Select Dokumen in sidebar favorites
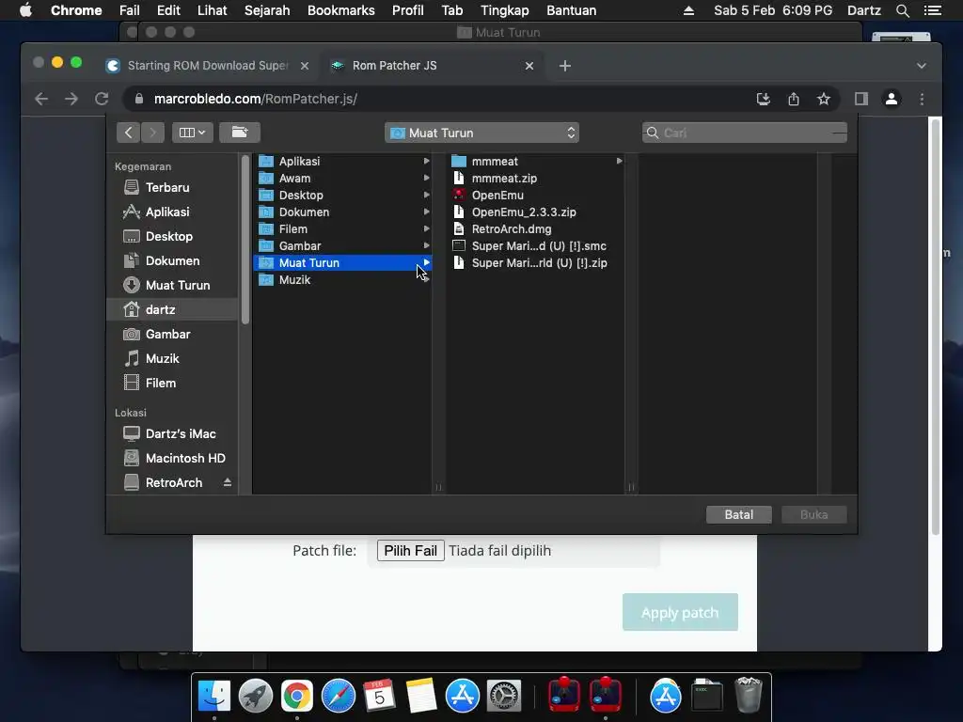Viewport: 963px width, 722px height. pos(172,261)
